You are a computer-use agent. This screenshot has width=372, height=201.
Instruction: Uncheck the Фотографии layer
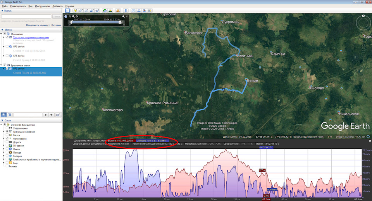click(x=7, y=138)
